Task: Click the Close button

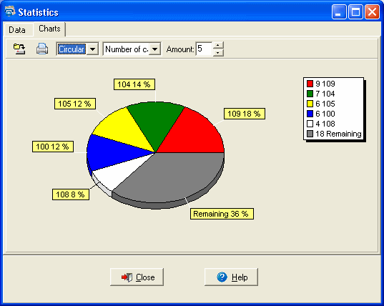Action: tap(137, 277)
